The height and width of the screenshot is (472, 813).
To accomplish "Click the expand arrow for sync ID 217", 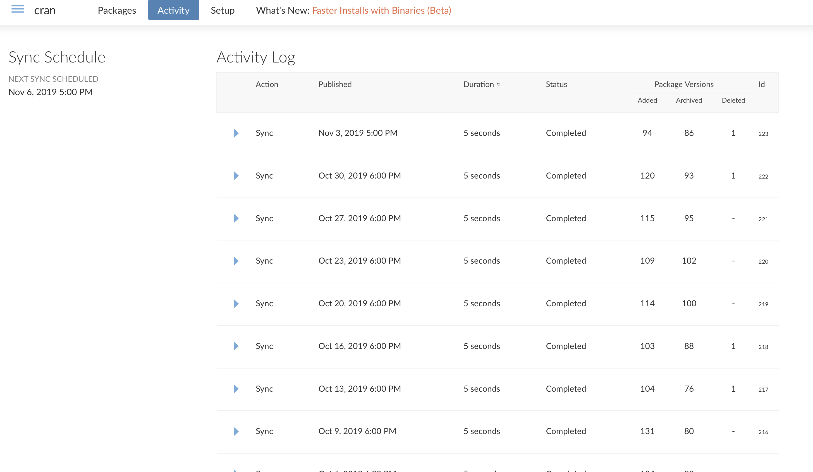I will [x=235, y=388].
